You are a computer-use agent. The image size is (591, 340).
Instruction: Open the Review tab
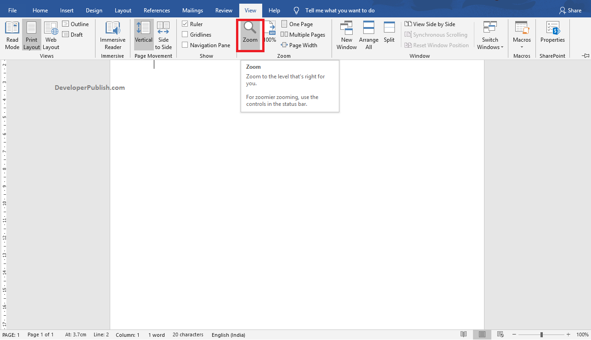click(224, 10)
